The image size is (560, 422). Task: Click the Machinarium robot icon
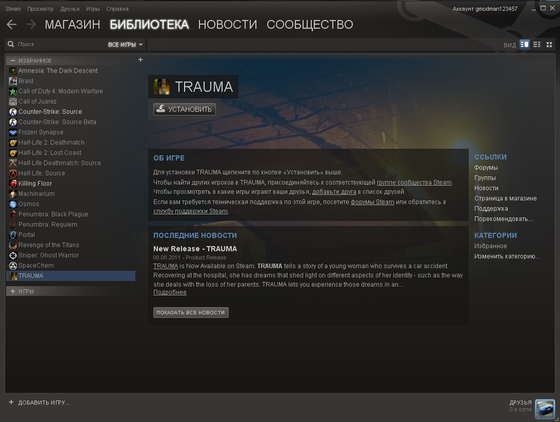pyautogui.click(x=13, y=194)
